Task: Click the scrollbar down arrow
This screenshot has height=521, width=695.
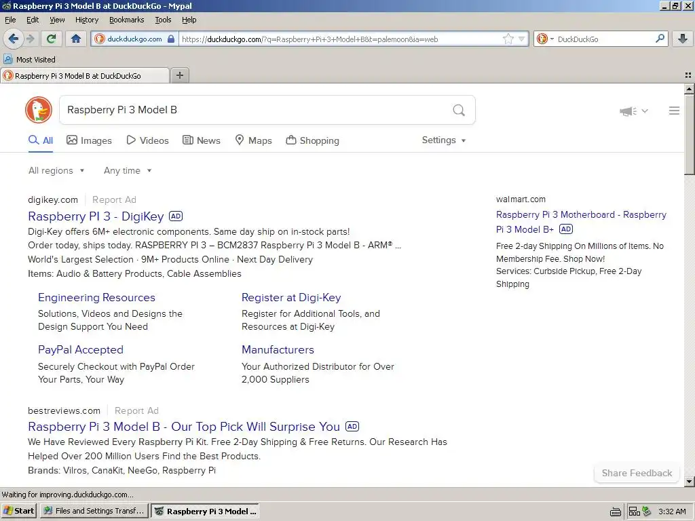Action: 689,481
